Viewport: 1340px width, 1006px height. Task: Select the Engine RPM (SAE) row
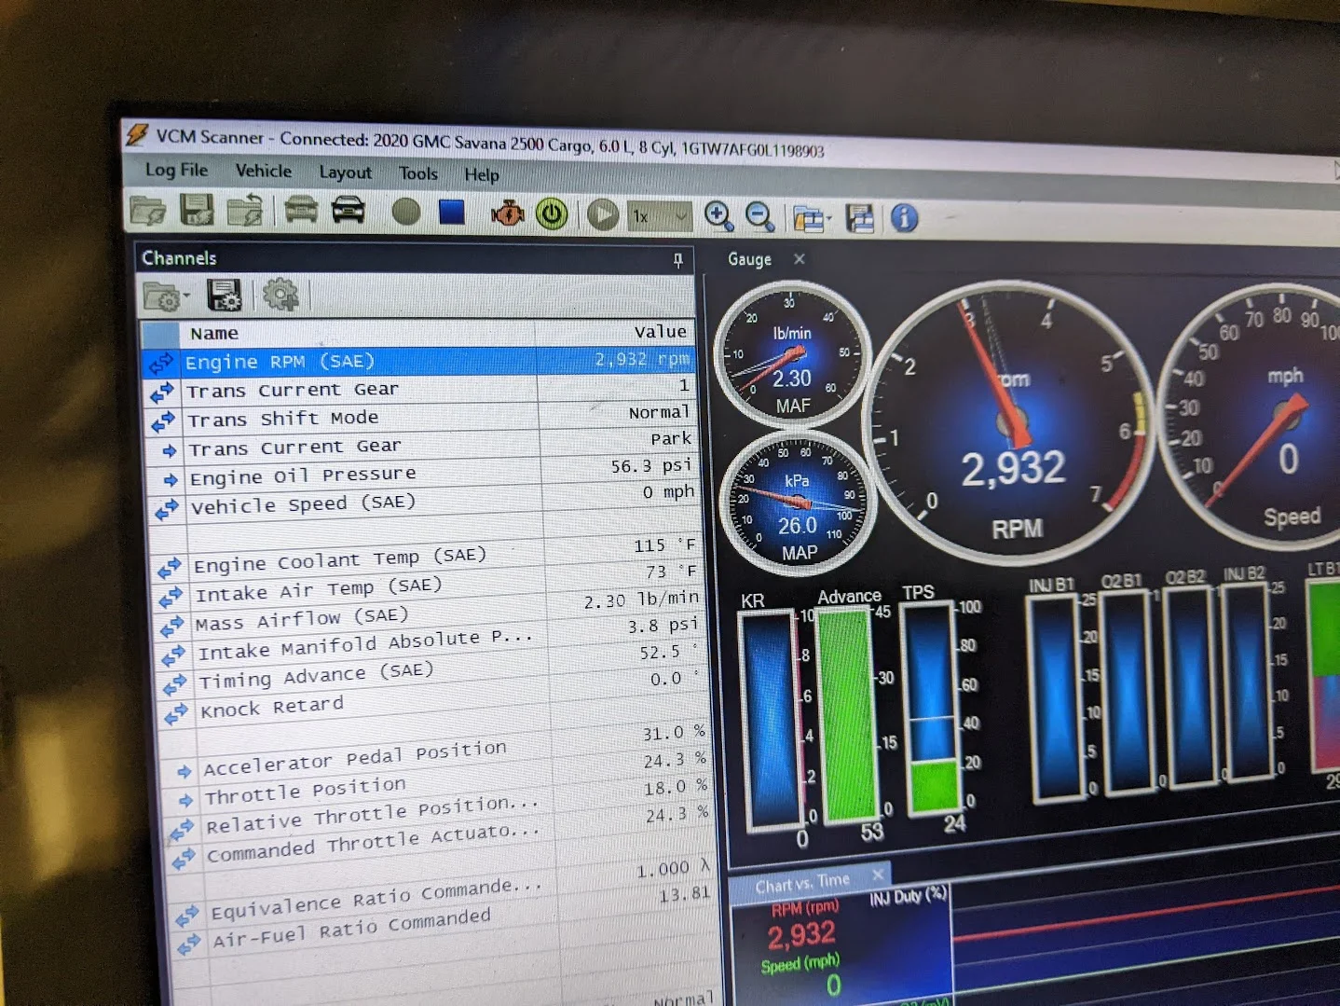point(418,361)
